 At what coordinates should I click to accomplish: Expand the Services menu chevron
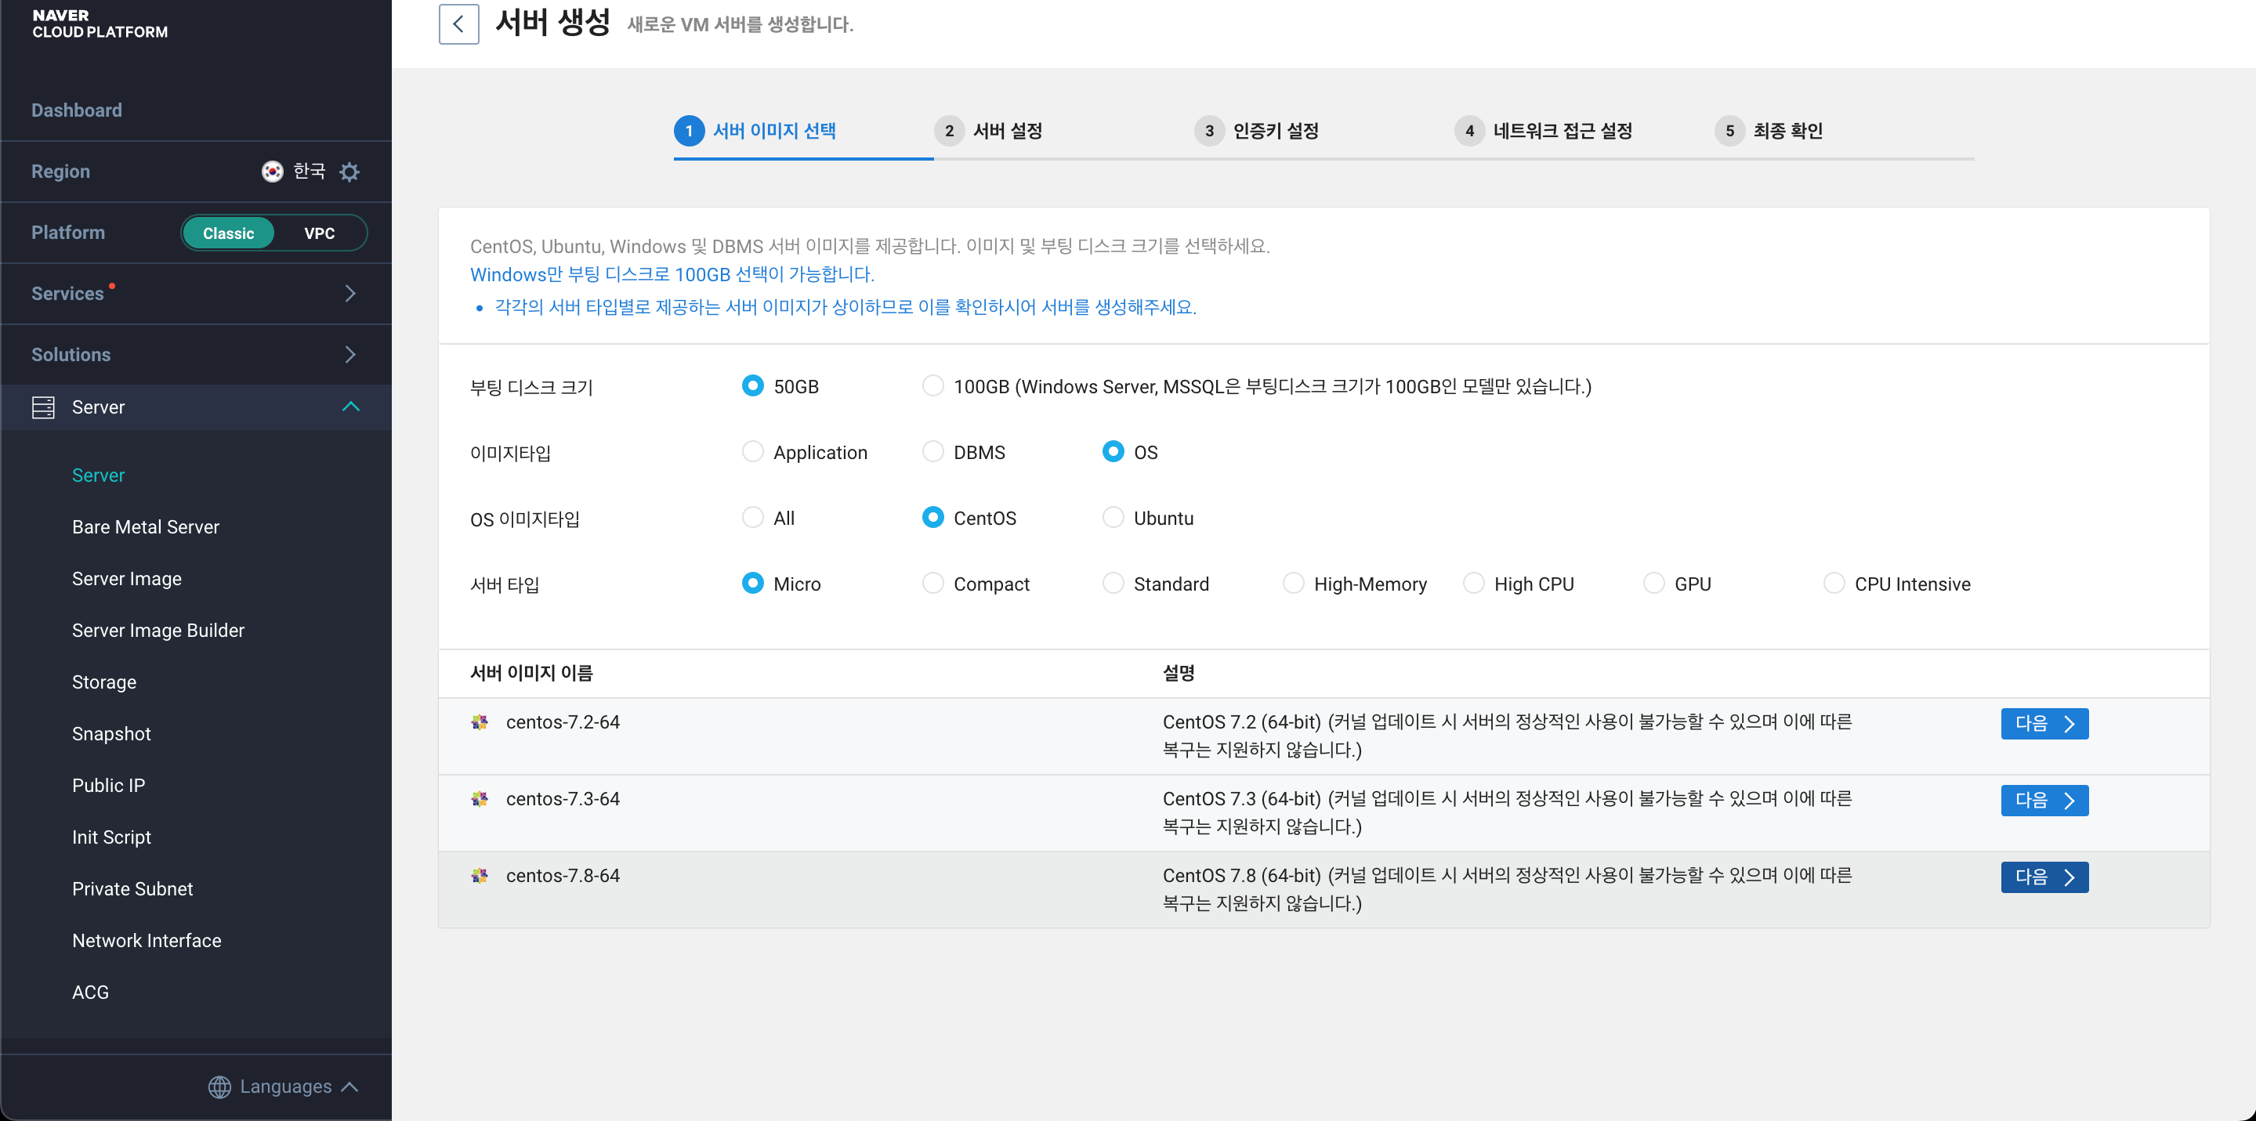click(x=350, y=294)
